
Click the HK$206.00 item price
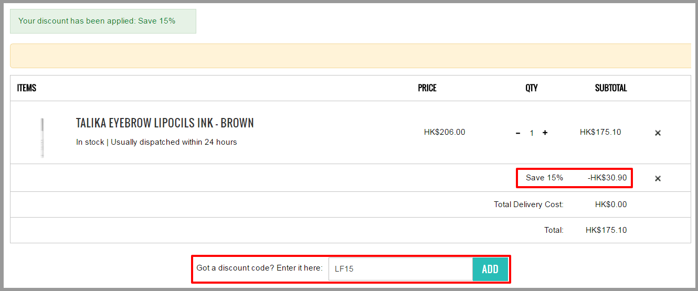pyautogui.click(x=445, y=132)
